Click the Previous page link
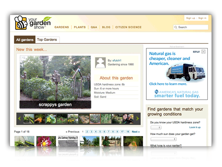222x167 pixels. coord(72,132)
